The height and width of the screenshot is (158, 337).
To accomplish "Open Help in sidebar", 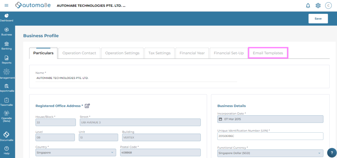I will (7, 150).
